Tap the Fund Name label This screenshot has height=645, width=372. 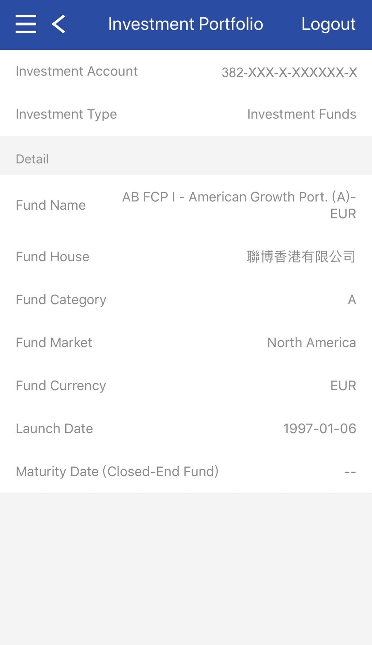click(x=51, y=205)
